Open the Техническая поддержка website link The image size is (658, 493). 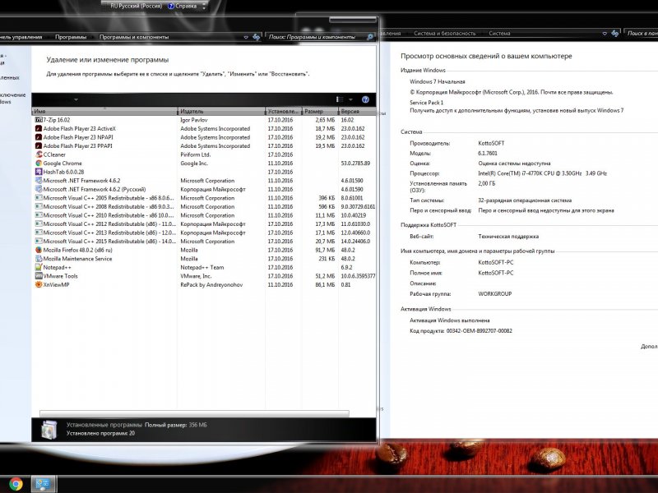508,237
